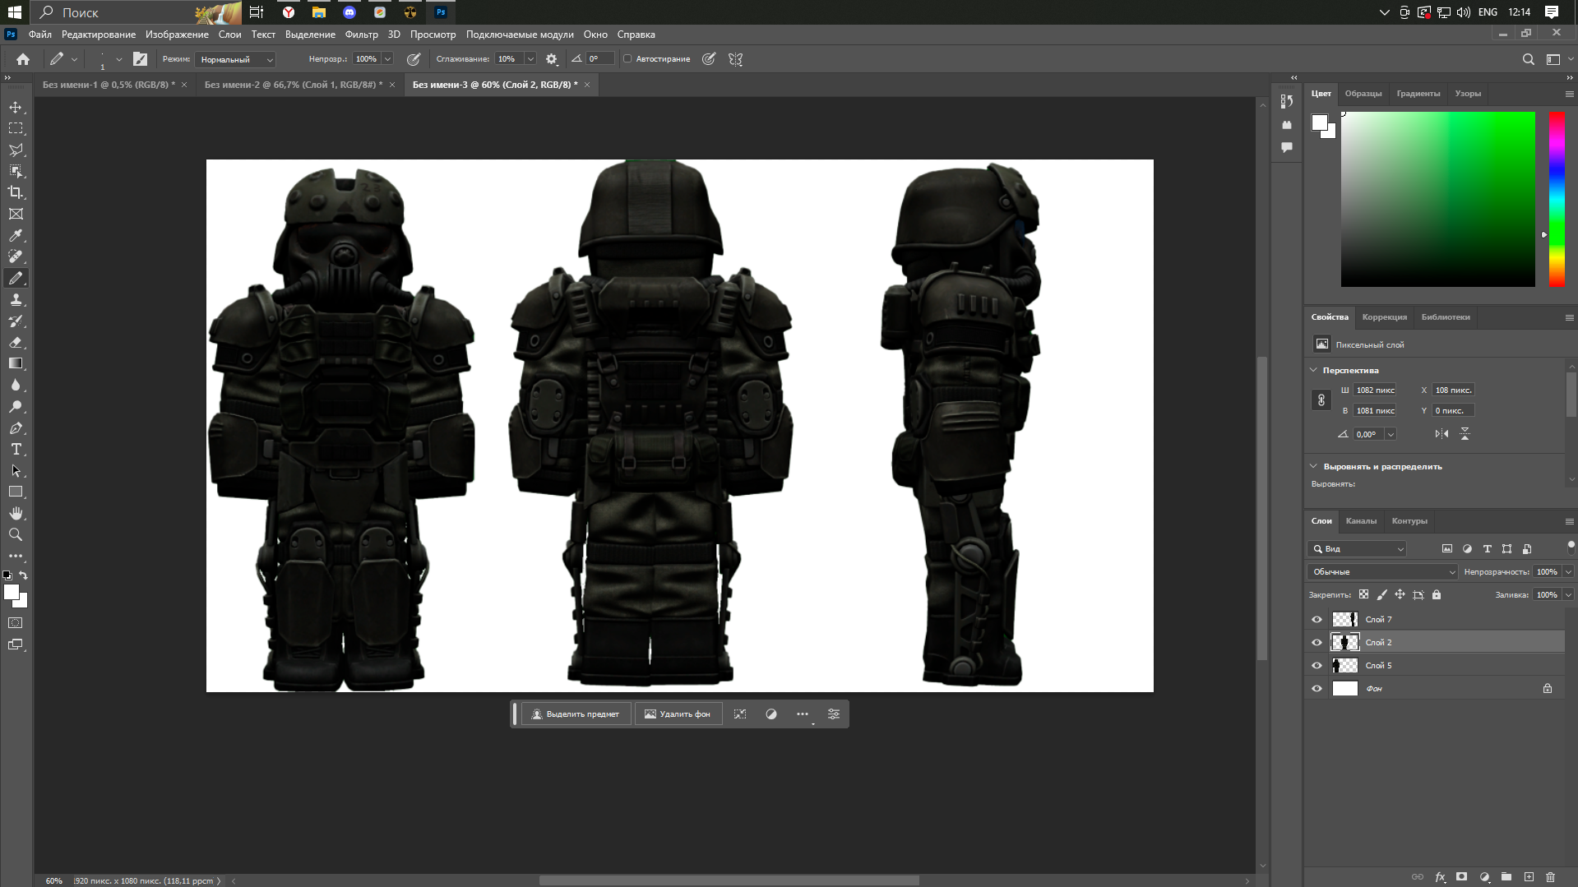The image size is (1578, 887).
Task: Select the Move tool
Action: point(16,108)
